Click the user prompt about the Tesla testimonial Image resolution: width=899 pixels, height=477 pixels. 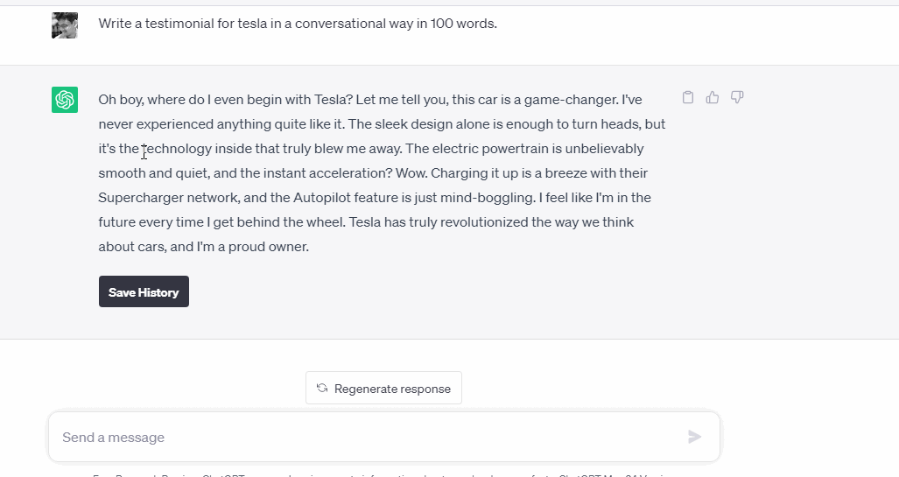tap(298, 24)
